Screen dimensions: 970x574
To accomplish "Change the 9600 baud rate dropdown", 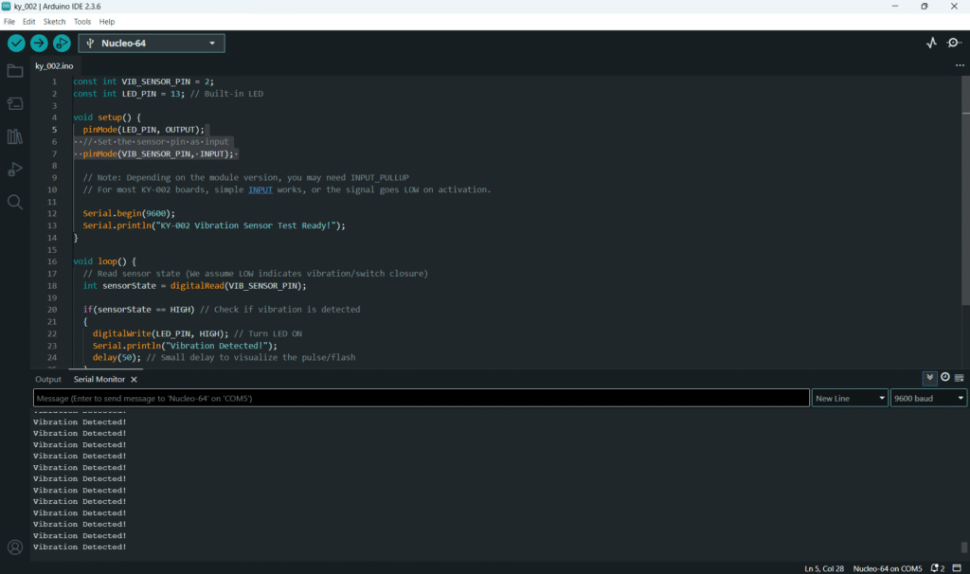I will 928,399.
